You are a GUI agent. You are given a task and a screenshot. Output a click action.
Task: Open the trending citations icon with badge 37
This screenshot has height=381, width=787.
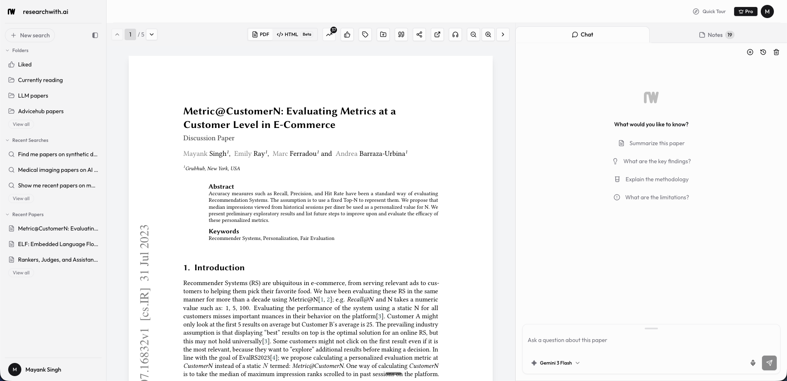(329, 34)
